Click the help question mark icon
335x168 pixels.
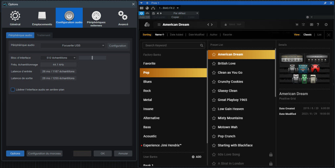318,25
